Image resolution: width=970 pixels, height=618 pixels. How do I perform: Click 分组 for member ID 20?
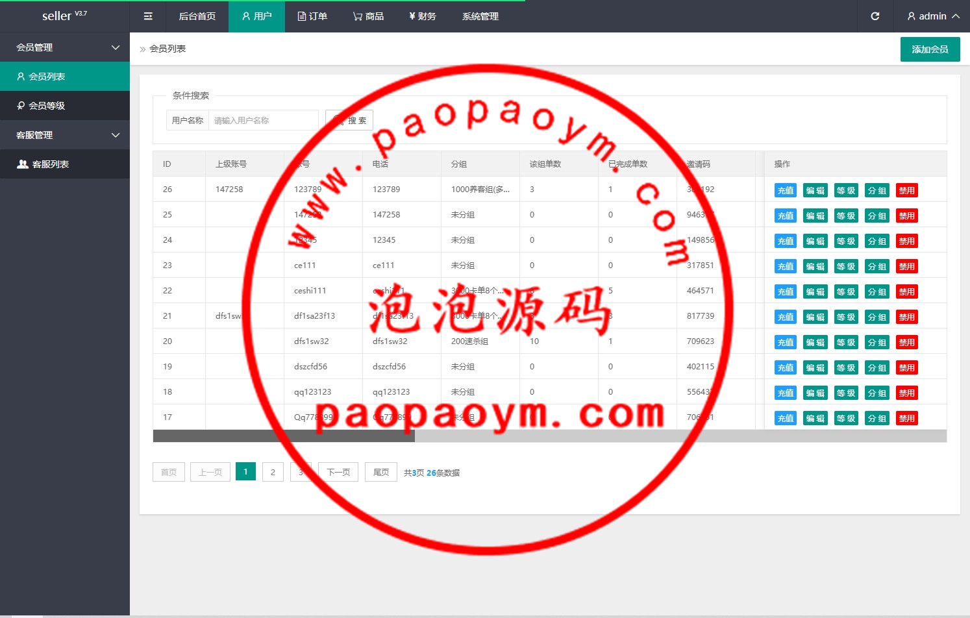click(877, 342)
